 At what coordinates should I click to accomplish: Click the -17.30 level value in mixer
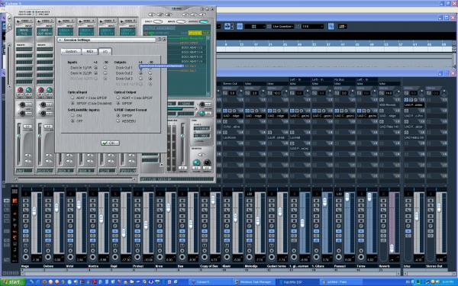click(126, 259)
